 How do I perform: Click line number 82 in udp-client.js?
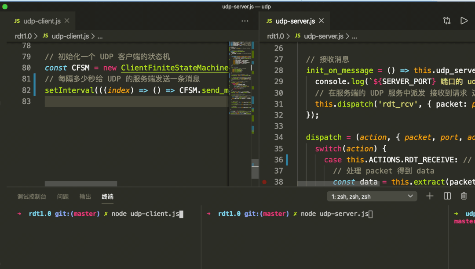point(26,90)
